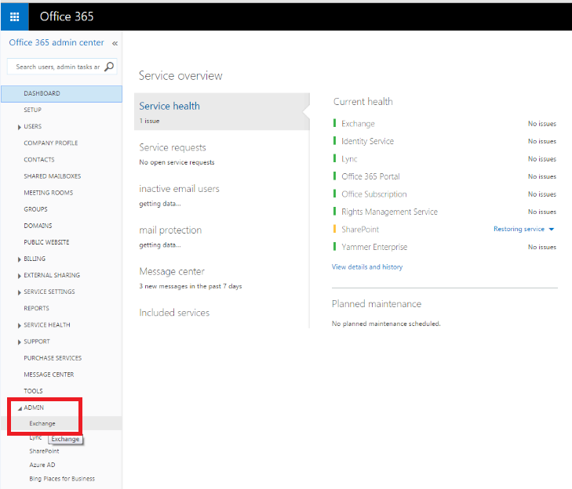
Task: Collapse the admin center navigation pane
Action: coord(115,43)
